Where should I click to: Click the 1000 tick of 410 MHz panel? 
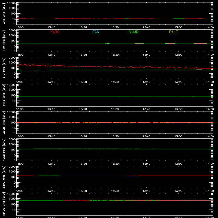pyautogui.click(x=12, y=35)
